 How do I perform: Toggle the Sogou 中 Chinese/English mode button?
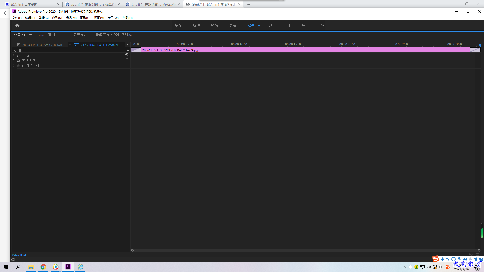point(442,259)
